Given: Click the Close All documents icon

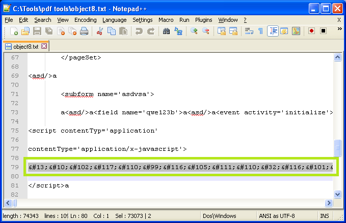Looking at the screenshot, I should [72, 31].
